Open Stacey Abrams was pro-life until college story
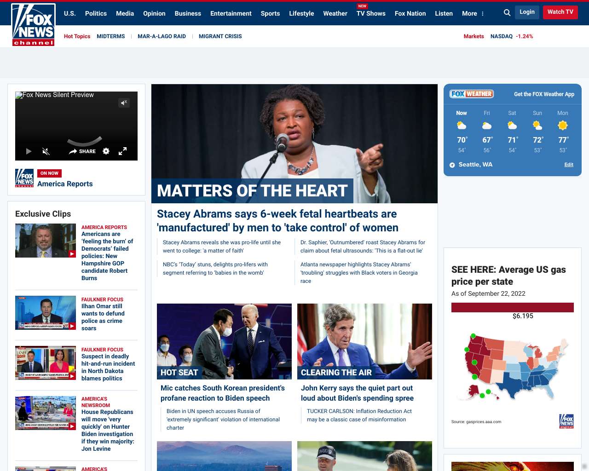Viewport: 589px width, 471px height. (222, 247)
